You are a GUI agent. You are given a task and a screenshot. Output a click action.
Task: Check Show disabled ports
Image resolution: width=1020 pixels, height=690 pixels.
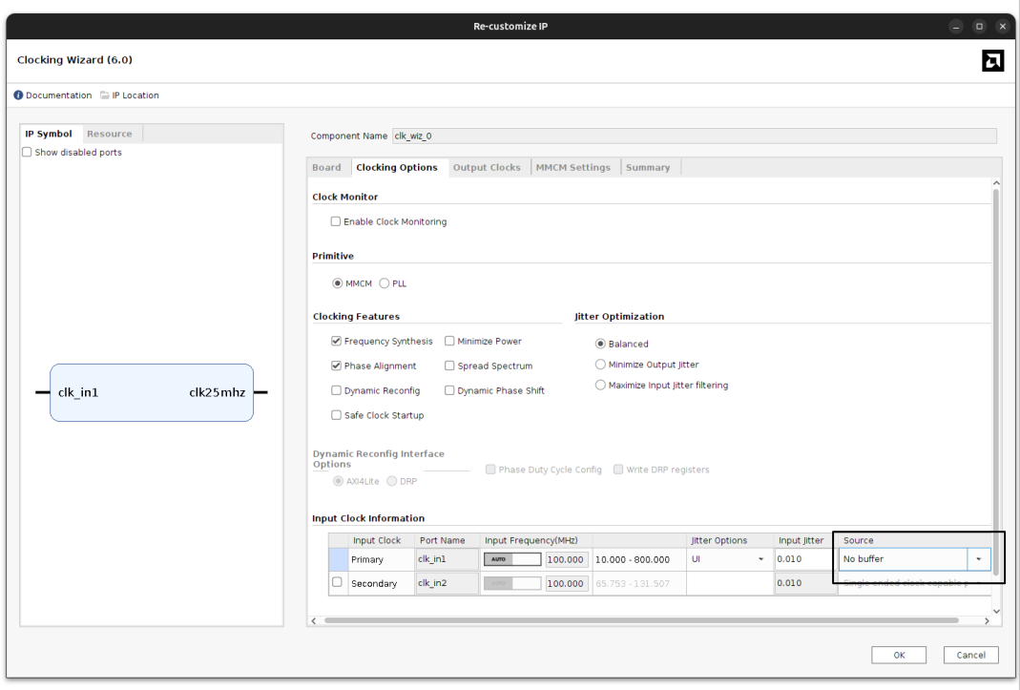pos(28,153)
